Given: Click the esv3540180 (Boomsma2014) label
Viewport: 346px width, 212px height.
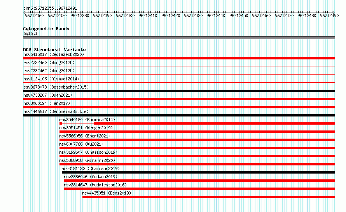Looking at the screenshot, I should point(87,120).
